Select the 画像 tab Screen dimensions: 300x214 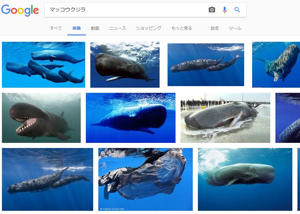pos(77,28)
